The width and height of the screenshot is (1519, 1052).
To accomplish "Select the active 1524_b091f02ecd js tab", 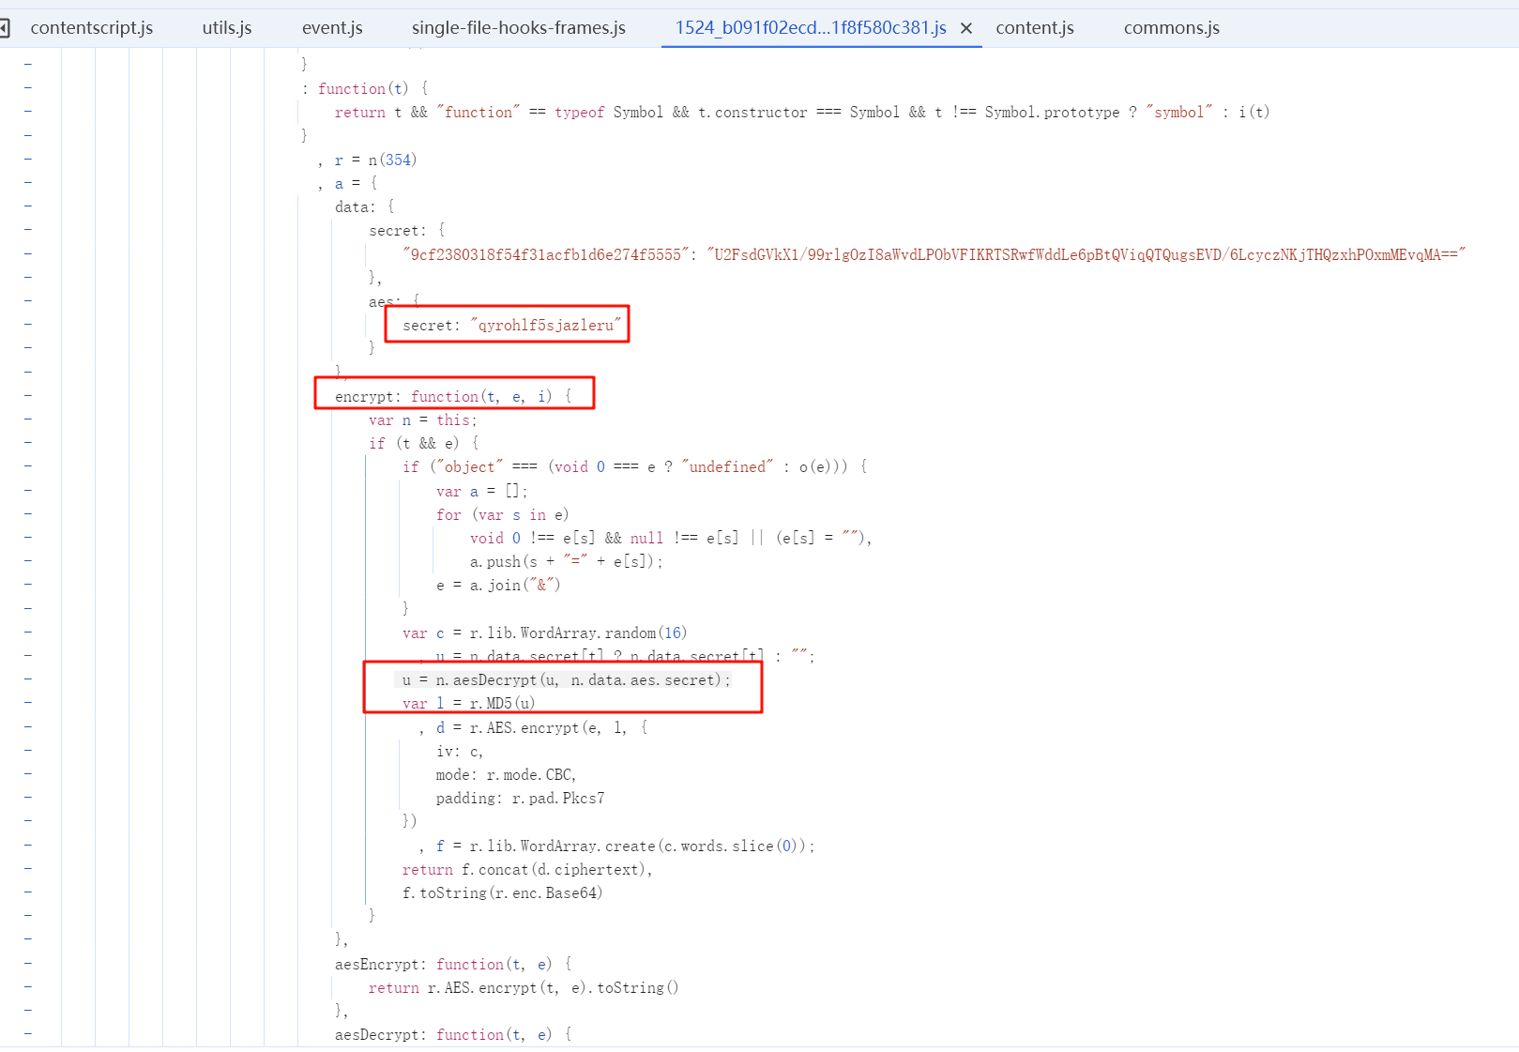I will pos(810,28).
